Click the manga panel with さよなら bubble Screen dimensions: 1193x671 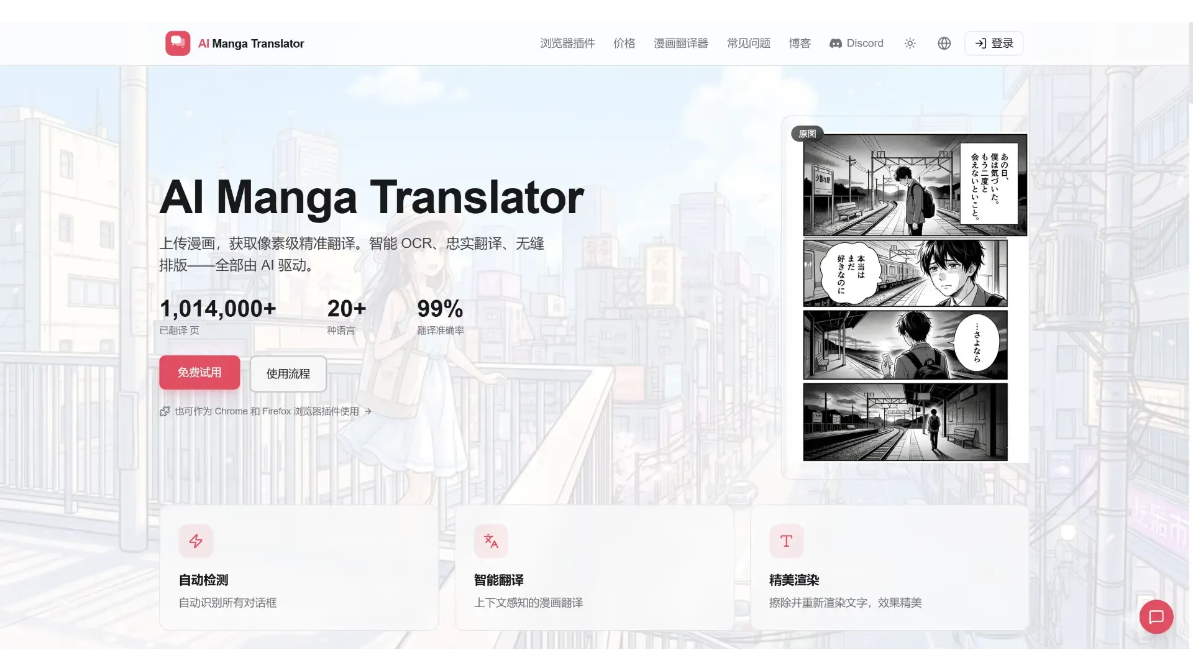click(905, 345)
